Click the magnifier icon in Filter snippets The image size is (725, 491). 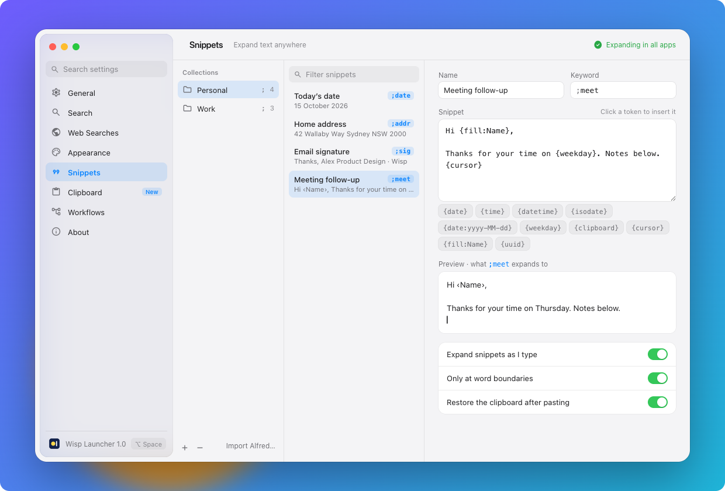click(298, 74)
